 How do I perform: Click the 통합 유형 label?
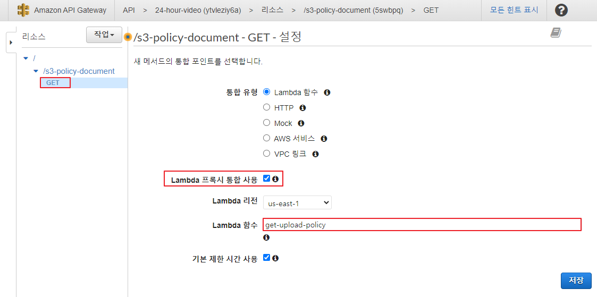click(x=242, y=92)
